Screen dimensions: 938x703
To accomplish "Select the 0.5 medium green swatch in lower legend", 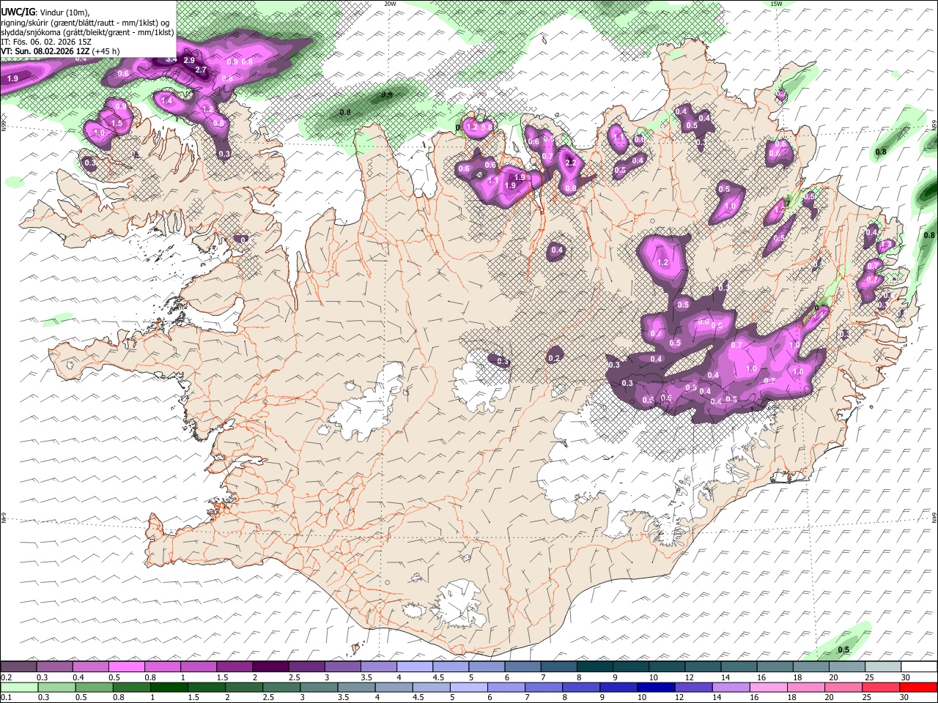I will tap(94, 687).
